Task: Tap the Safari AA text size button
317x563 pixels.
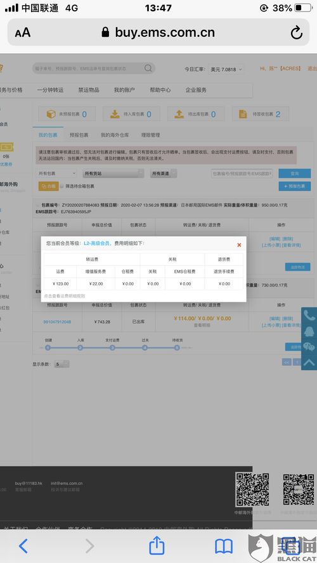Action: pos(23,33)
